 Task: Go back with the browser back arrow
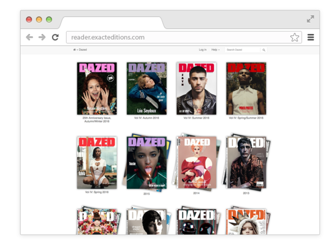click(29, 37)
